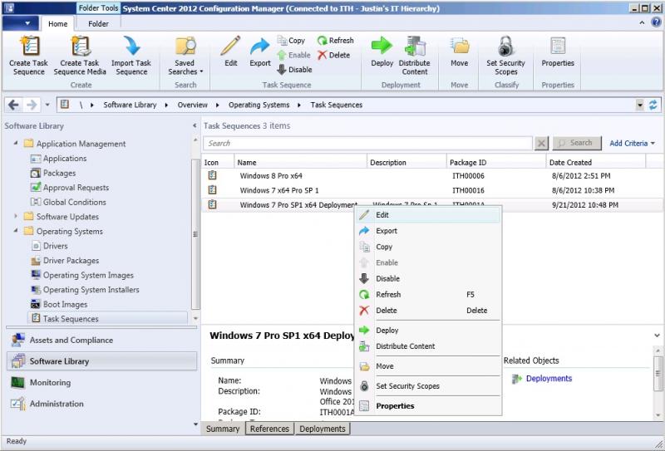
Task: Choose Disable from the context menu
Action: point(428,278)
